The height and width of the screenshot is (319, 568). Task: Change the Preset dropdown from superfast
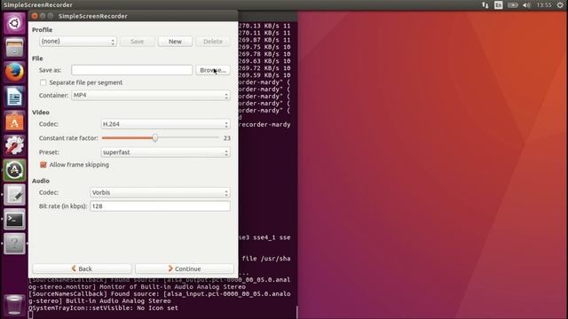tap(165, 152)
